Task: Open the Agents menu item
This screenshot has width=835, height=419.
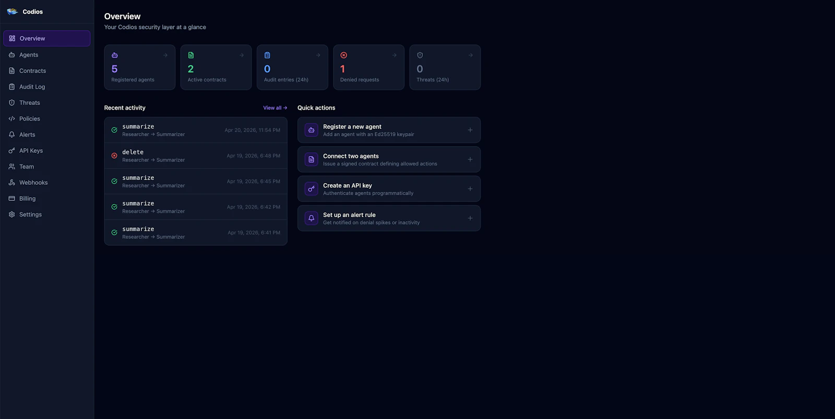Action: pyautogui.click(x=47, y=55)
